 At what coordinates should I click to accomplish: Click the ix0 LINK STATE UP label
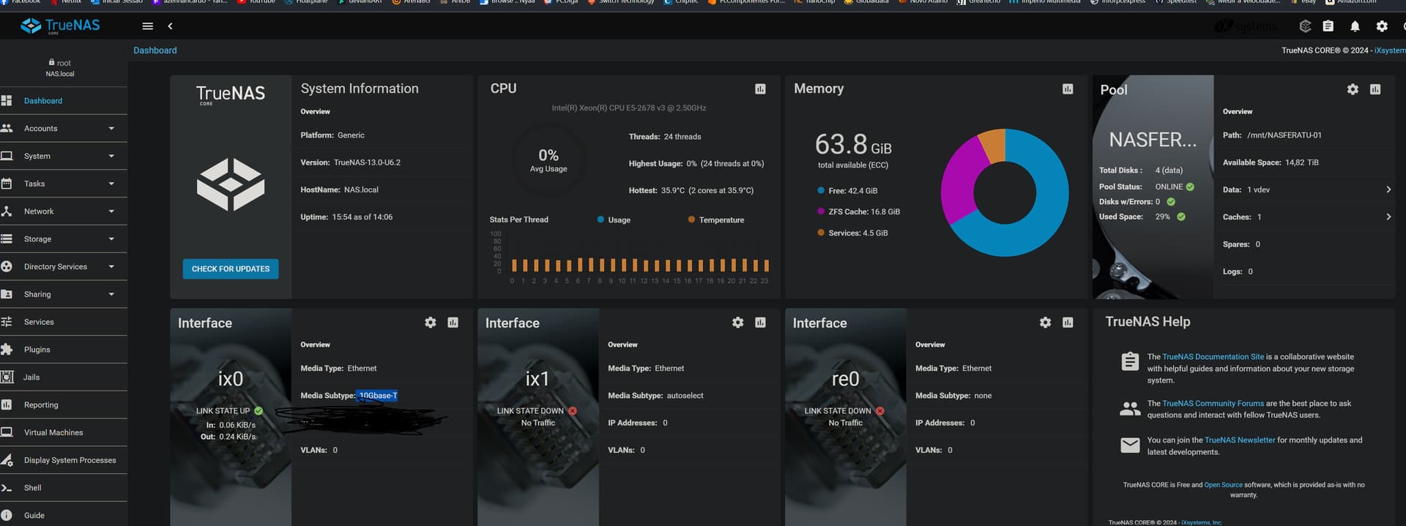pos(223,411)
